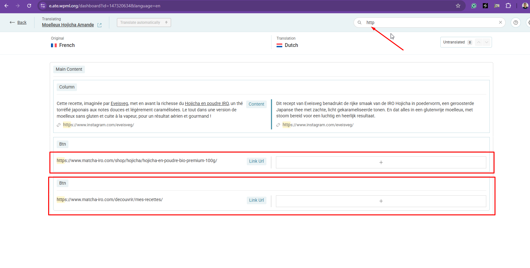
Task: Click the Column section label
Action: (67, 87)
